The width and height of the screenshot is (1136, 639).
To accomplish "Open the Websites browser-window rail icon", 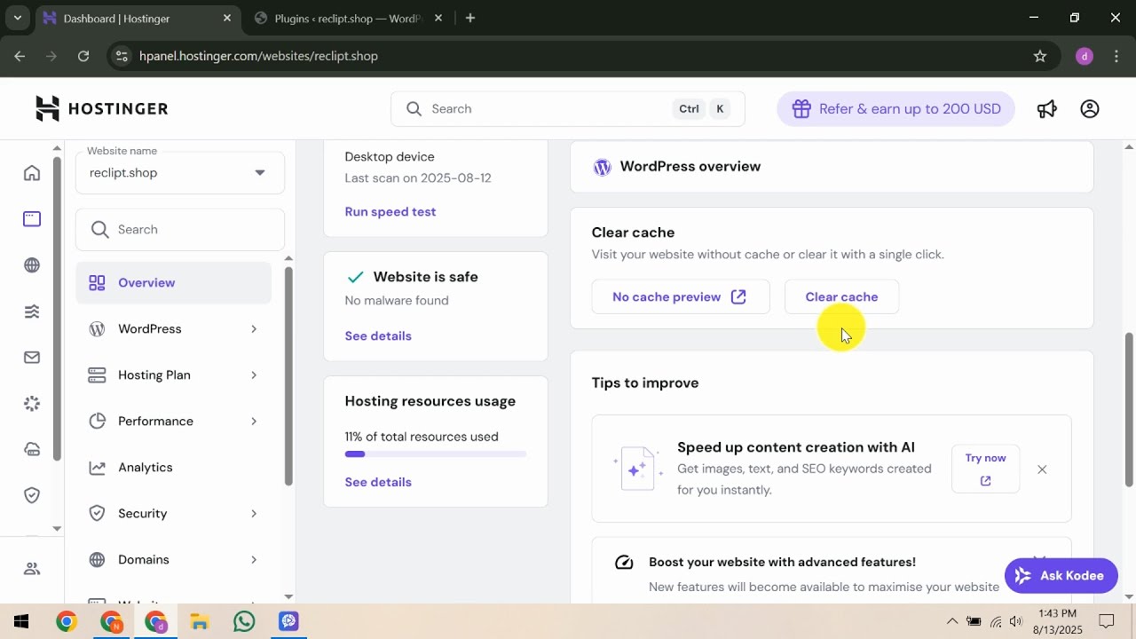I will [32, 219].
